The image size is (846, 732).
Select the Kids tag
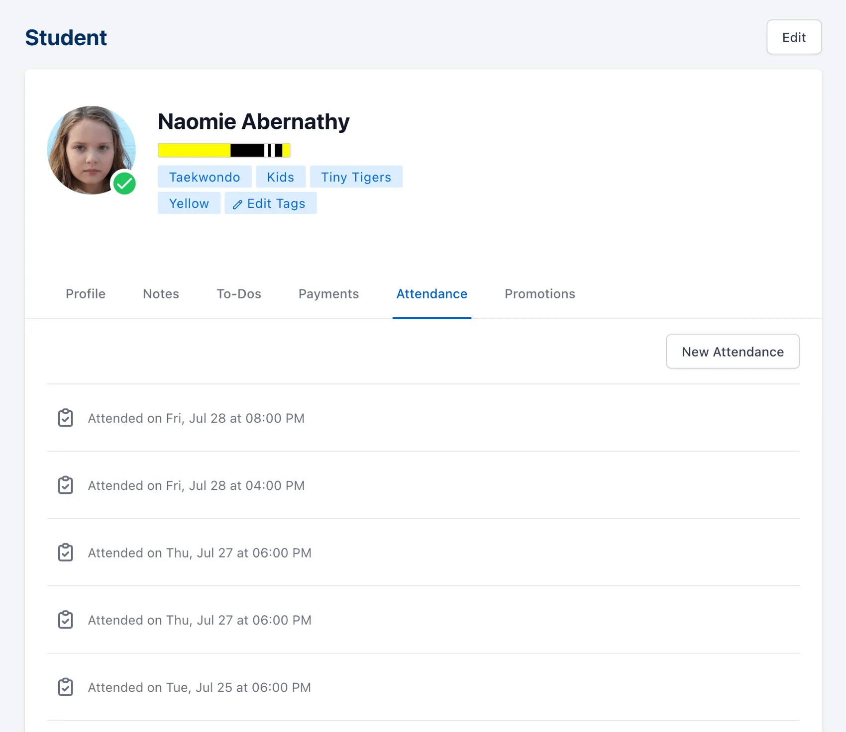point(280,177)
